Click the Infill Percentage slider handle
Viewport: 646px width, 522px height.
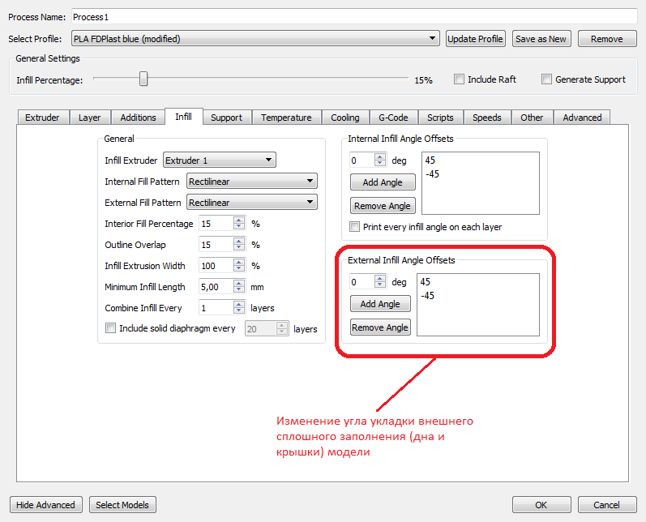coord(143,79)
